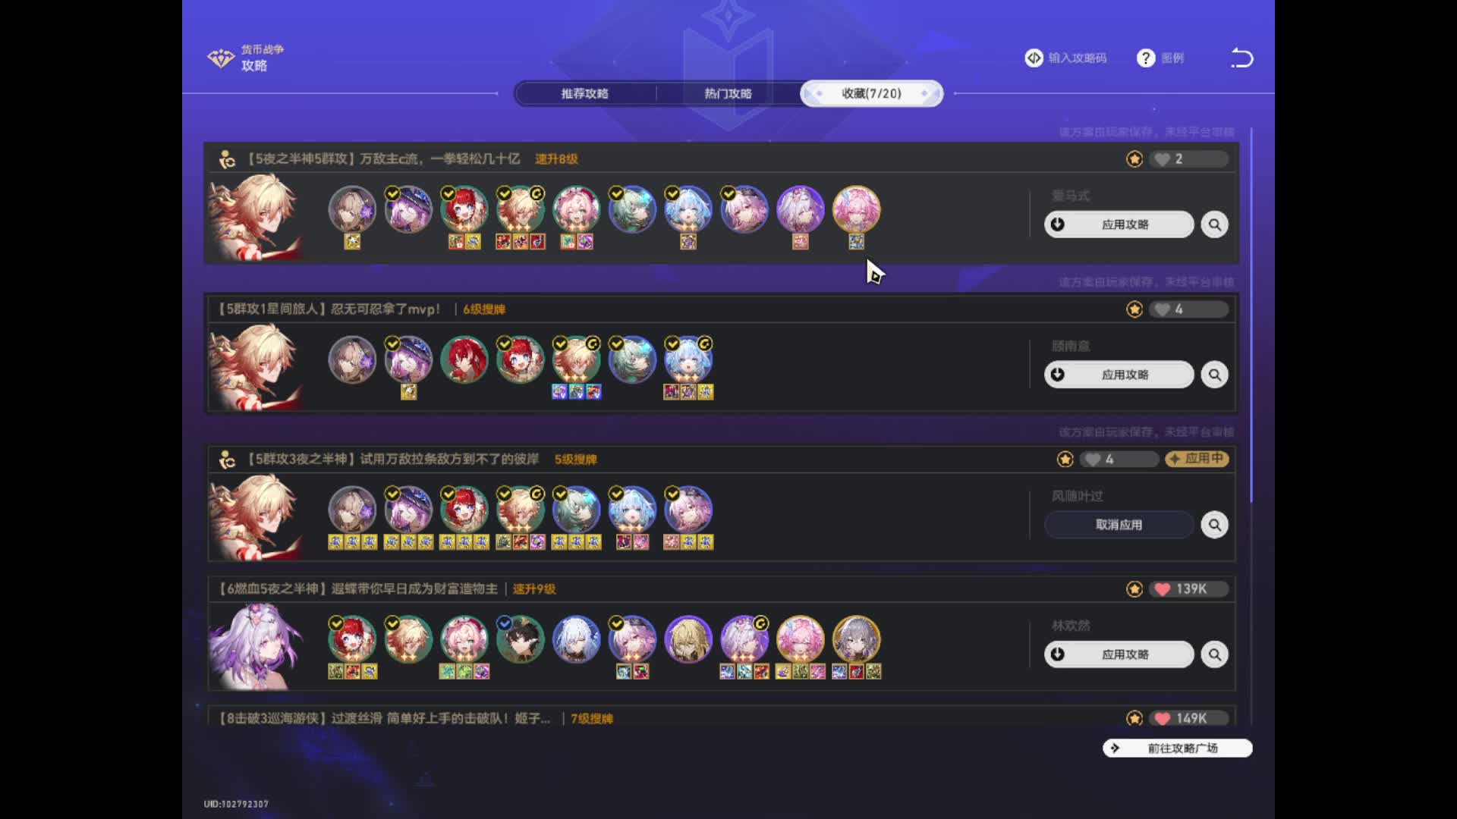
Task: Toggle favorite star on the 速升9级 strategy
Action: (x=1134, y=589)
